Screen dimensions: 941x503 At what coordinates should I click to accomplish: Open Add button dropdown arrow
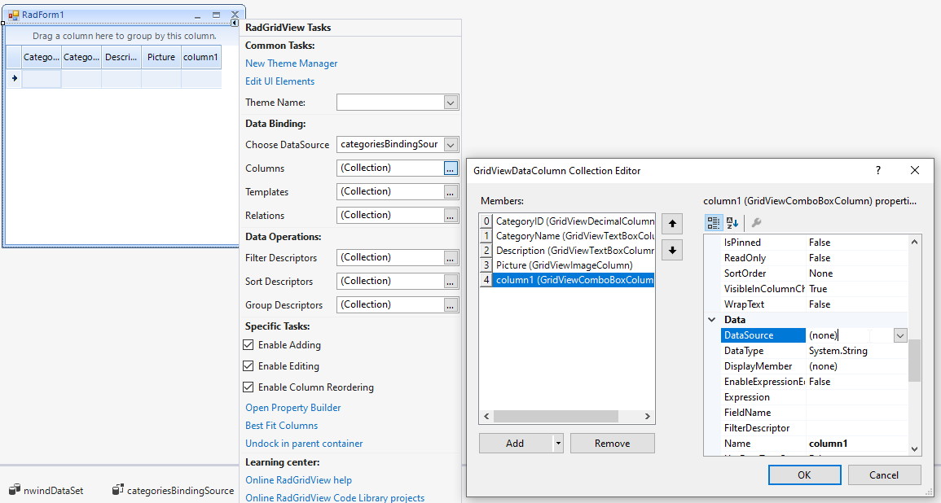tap(558, 444)
